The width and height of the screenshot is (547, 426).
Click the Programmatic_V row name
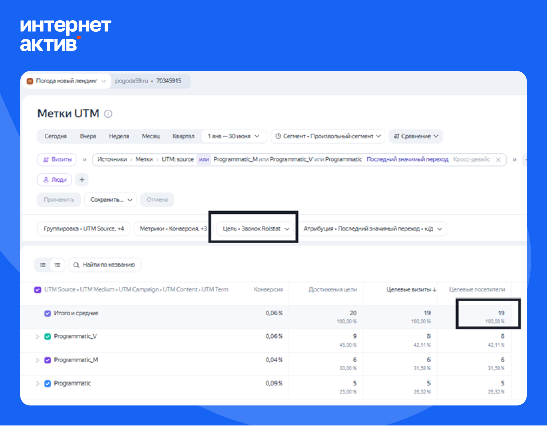click(75, 337)
